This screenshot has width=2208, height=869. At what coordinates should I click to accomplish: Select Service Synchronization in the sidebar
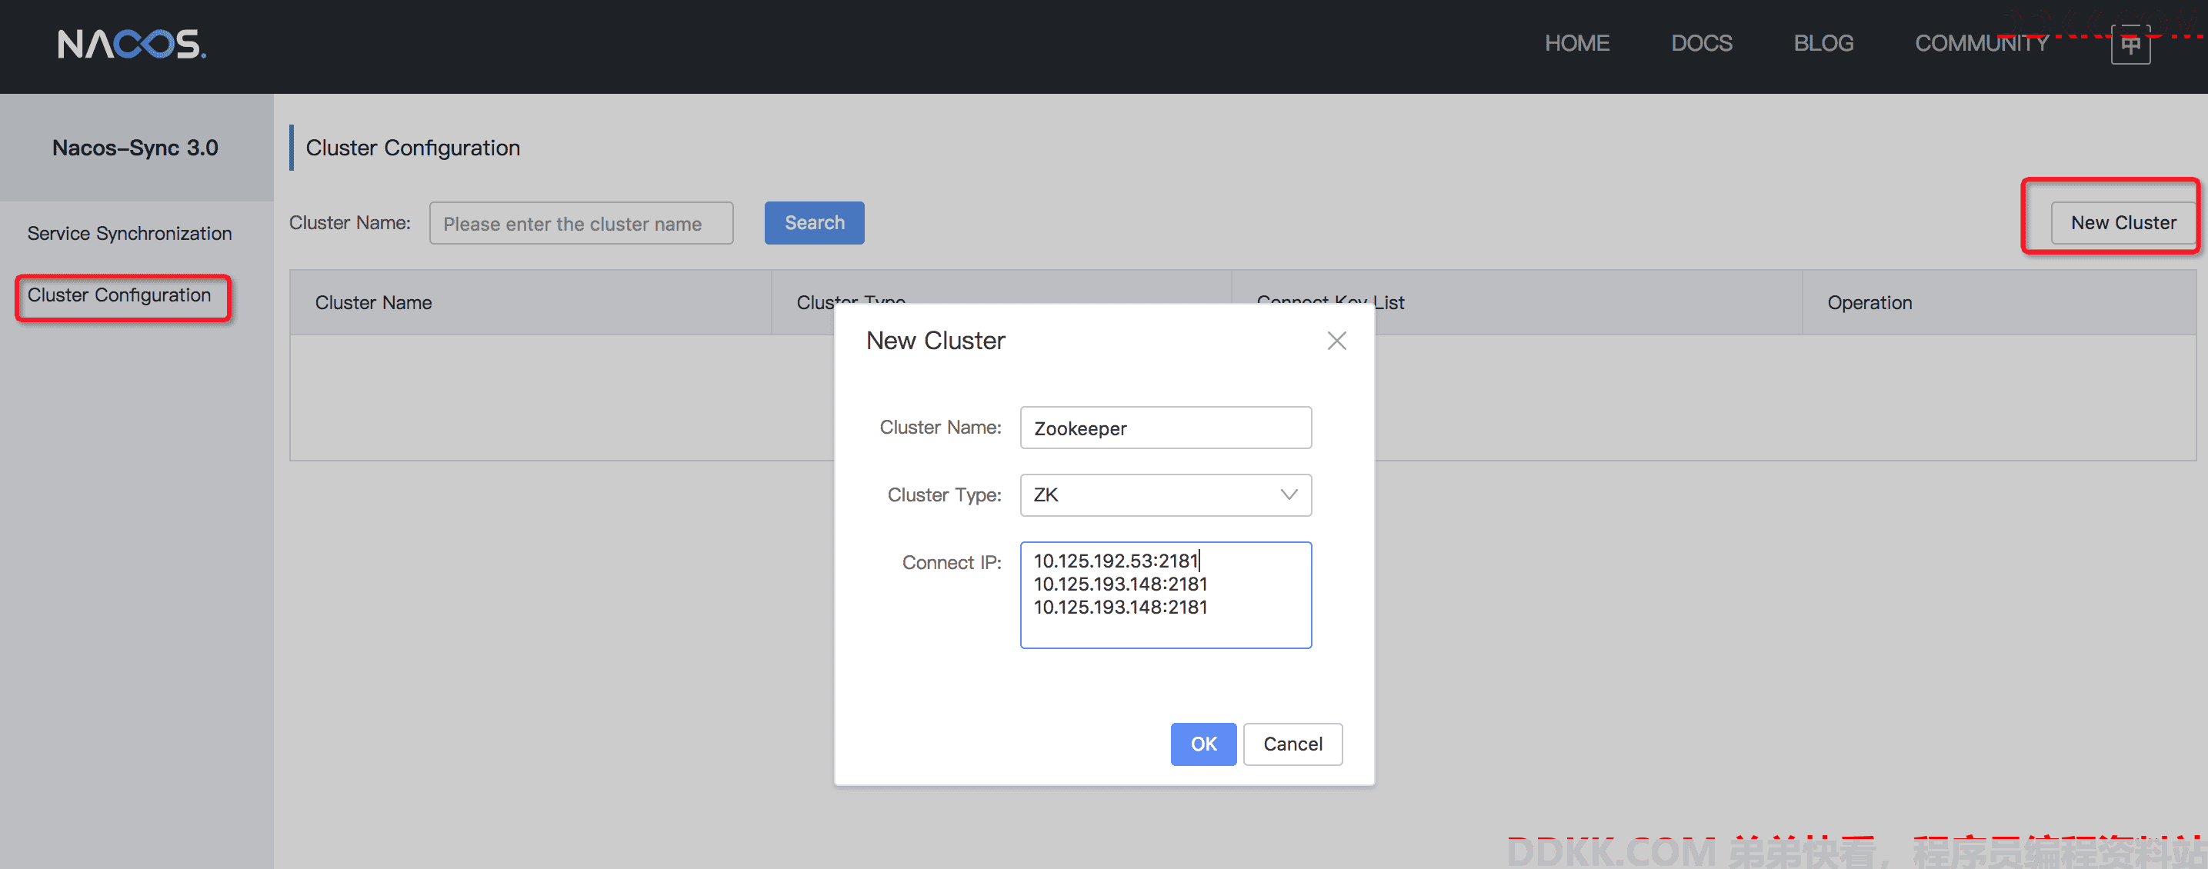[129, 233]
